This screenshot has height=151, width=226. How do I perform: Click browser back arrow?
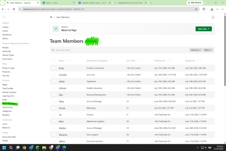point(3,9)
